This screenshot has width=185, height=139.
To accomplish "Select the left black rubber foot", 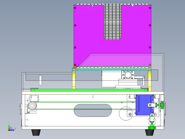I will (x=36, y=133).
